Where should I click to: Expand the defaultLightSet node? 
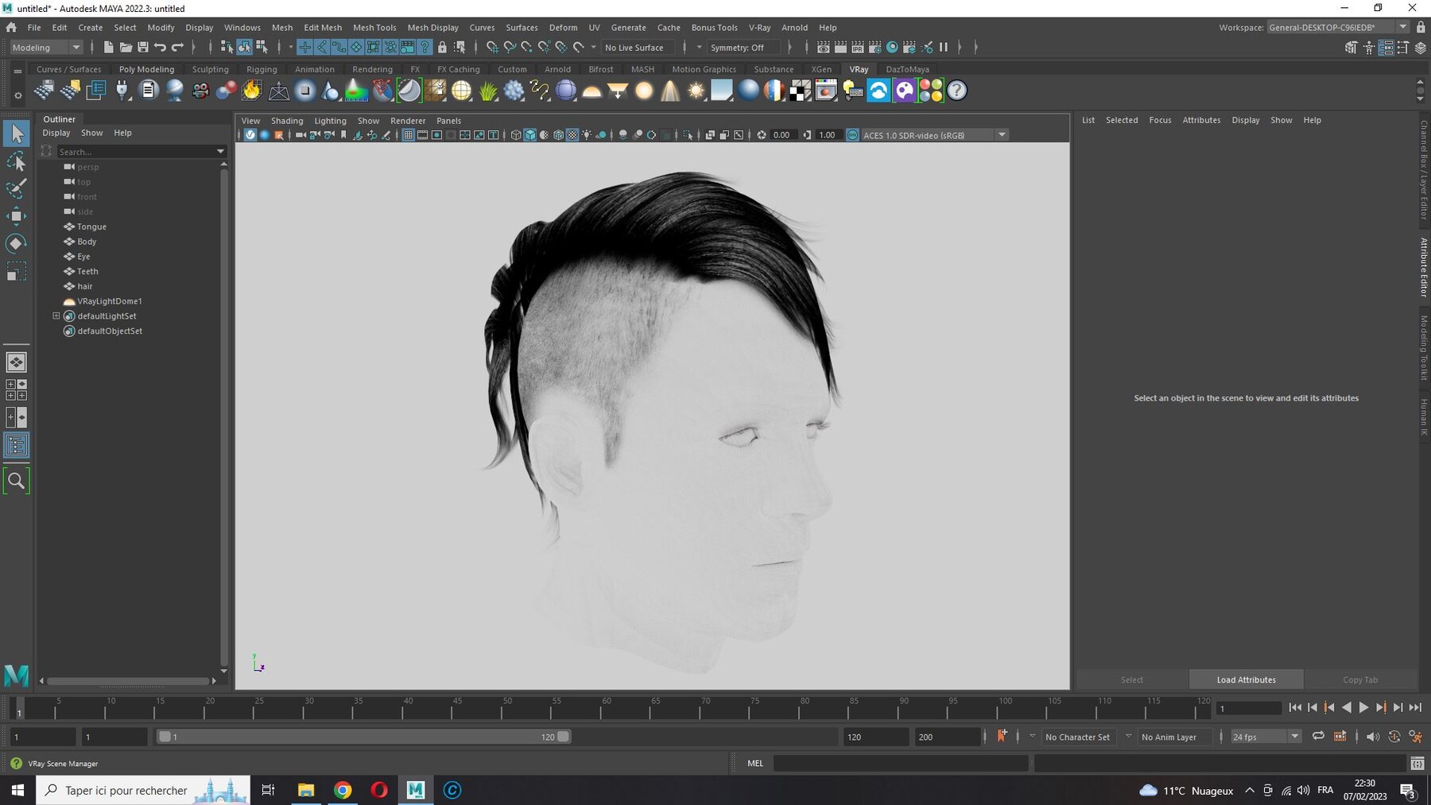(56, 316)
